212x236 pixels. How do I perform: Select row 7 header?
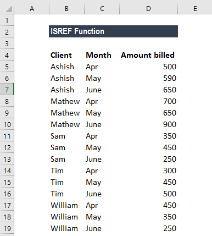click(x=7, y=90)
